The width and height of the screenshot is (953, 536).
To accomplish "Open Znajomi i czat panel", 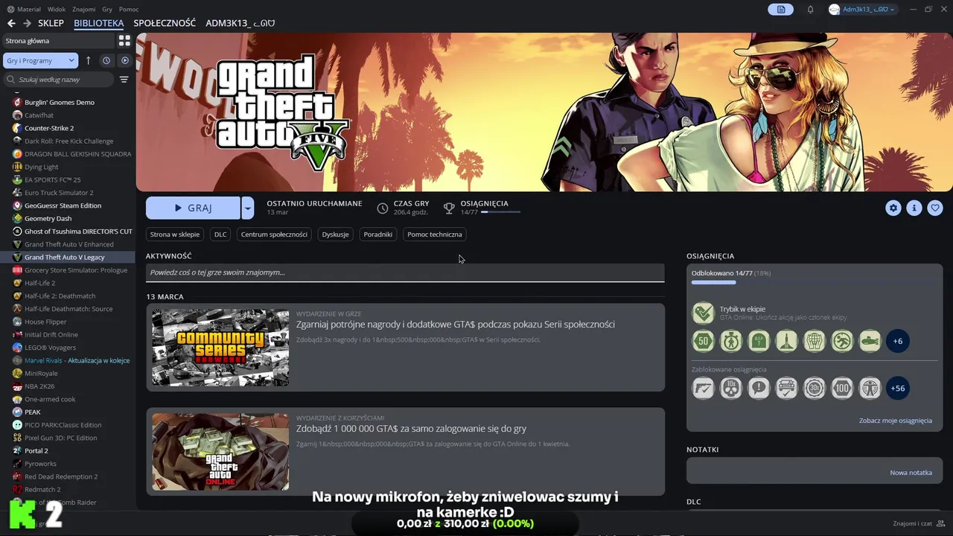I will [x=918, y=523].
